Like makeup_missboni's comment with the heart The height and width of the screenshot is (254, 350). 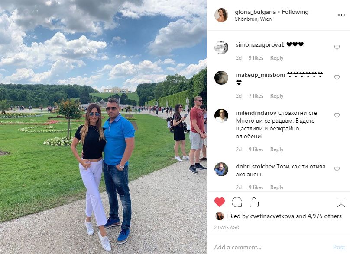point(337,77)
